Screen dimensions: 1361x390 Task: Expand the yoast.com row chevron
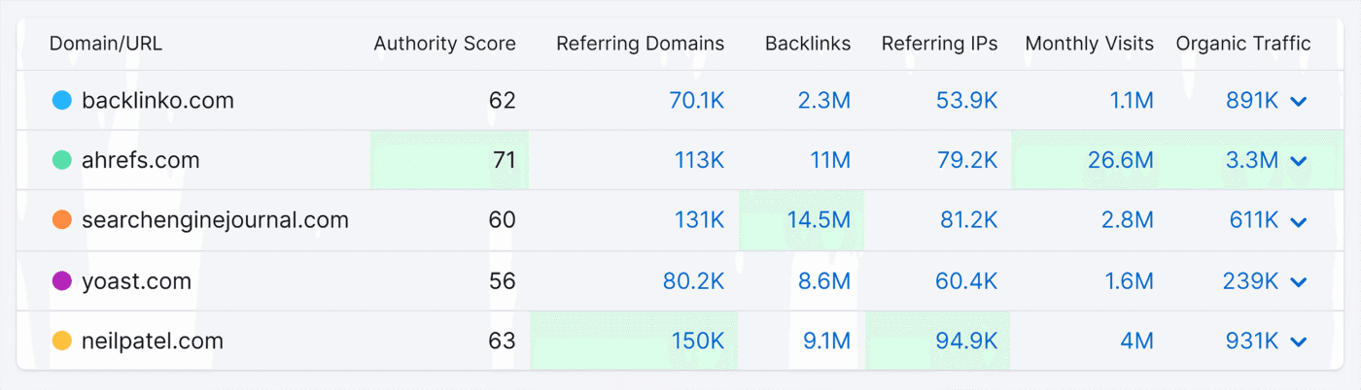1299,282
